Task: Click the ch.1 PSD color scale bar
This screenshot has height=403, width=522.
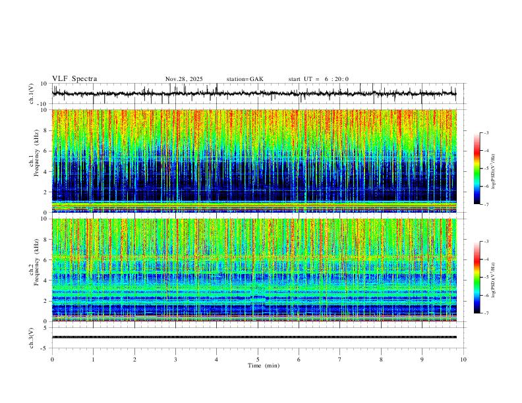Action: [x=477, y=169]
